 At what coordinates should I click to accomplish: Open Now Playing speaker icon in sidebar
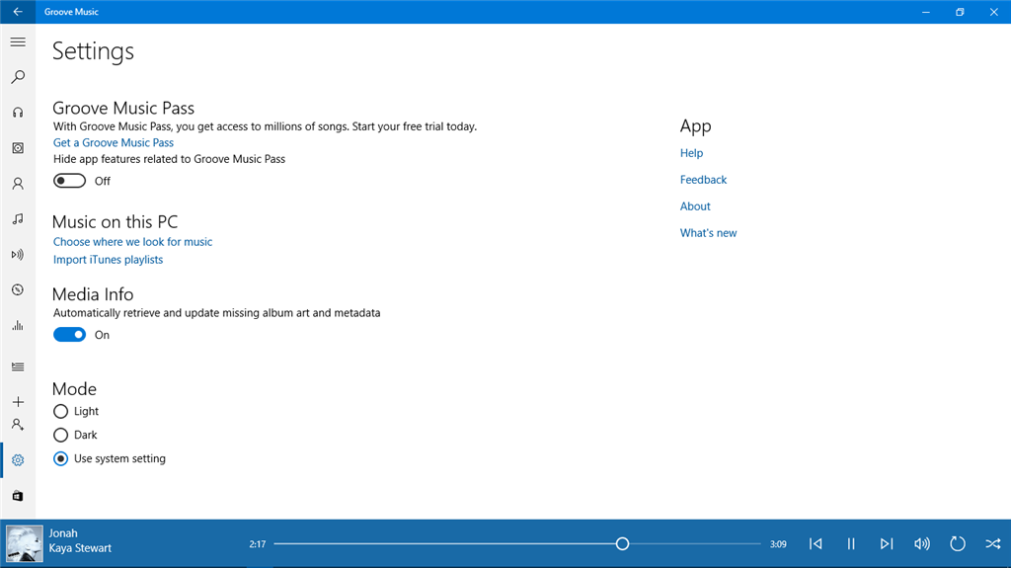[x=18, y=254]
